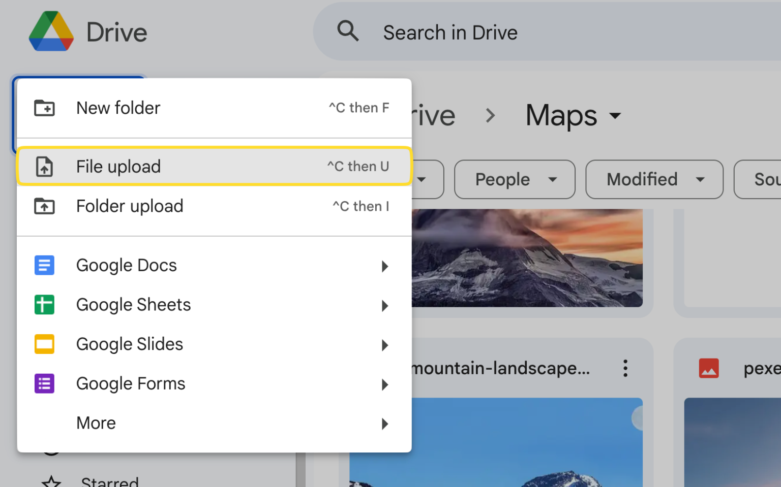Select the Google Forms icon
Image resolution: width=781 pixels, height=487 pixels.
click(x=44, y=383)
